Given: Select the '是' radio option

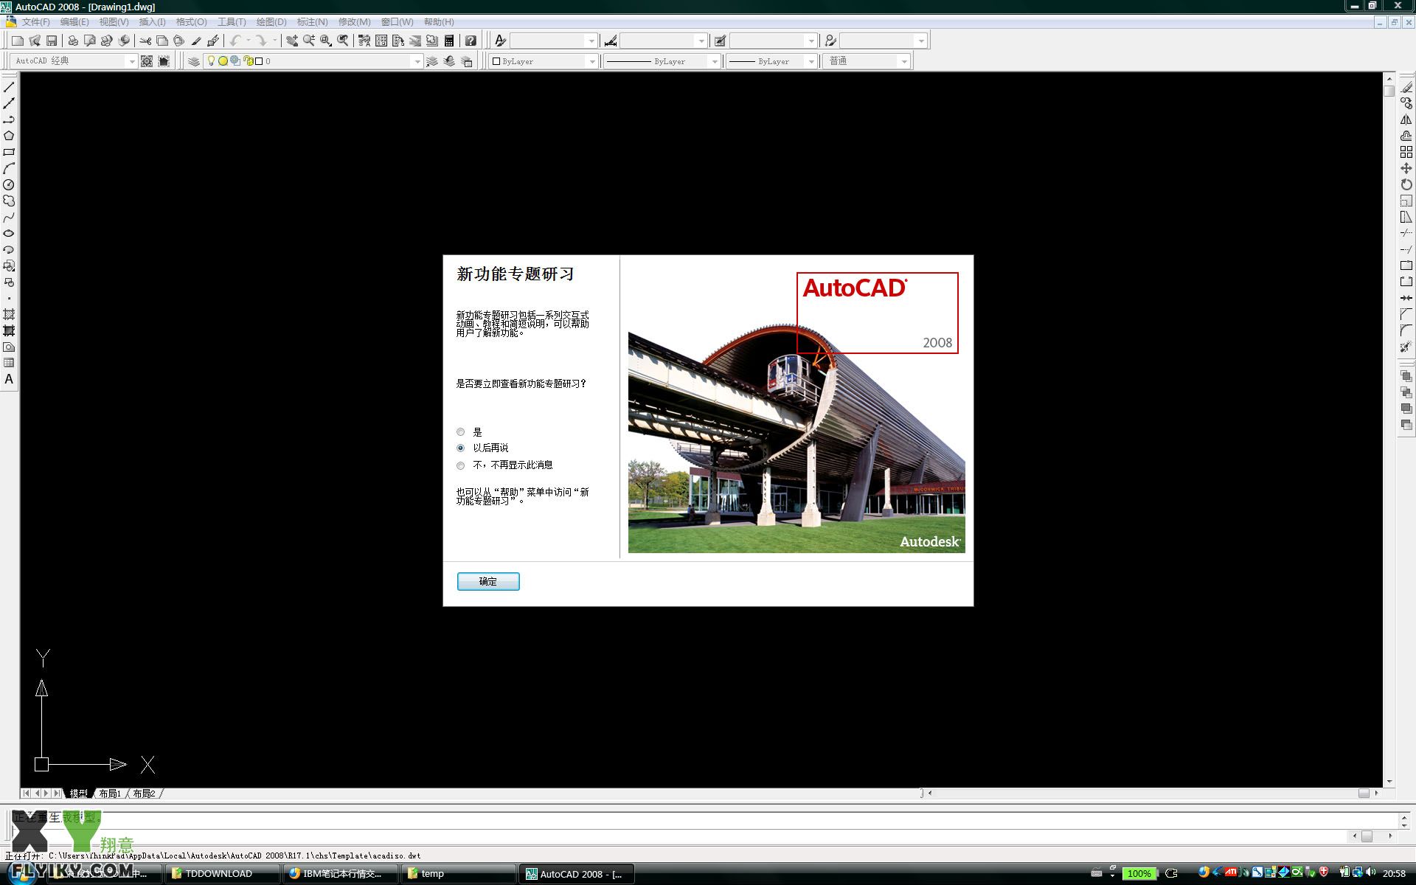Looking at the screenshot, I should [461, 432].
